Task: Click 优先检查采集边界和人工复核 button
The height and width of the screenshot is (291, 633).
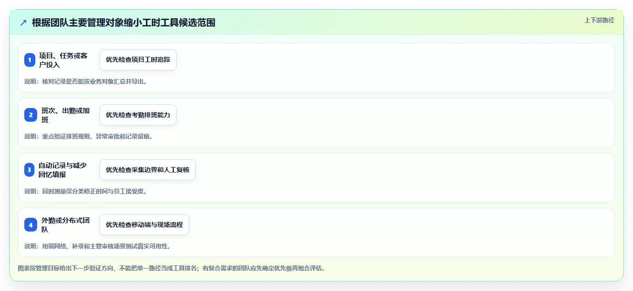Action: tap(148, 170)
